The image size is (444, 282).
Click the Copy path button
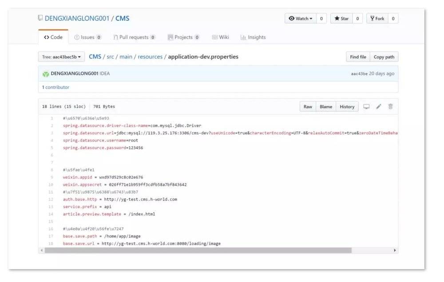click(x=384, y=57)
